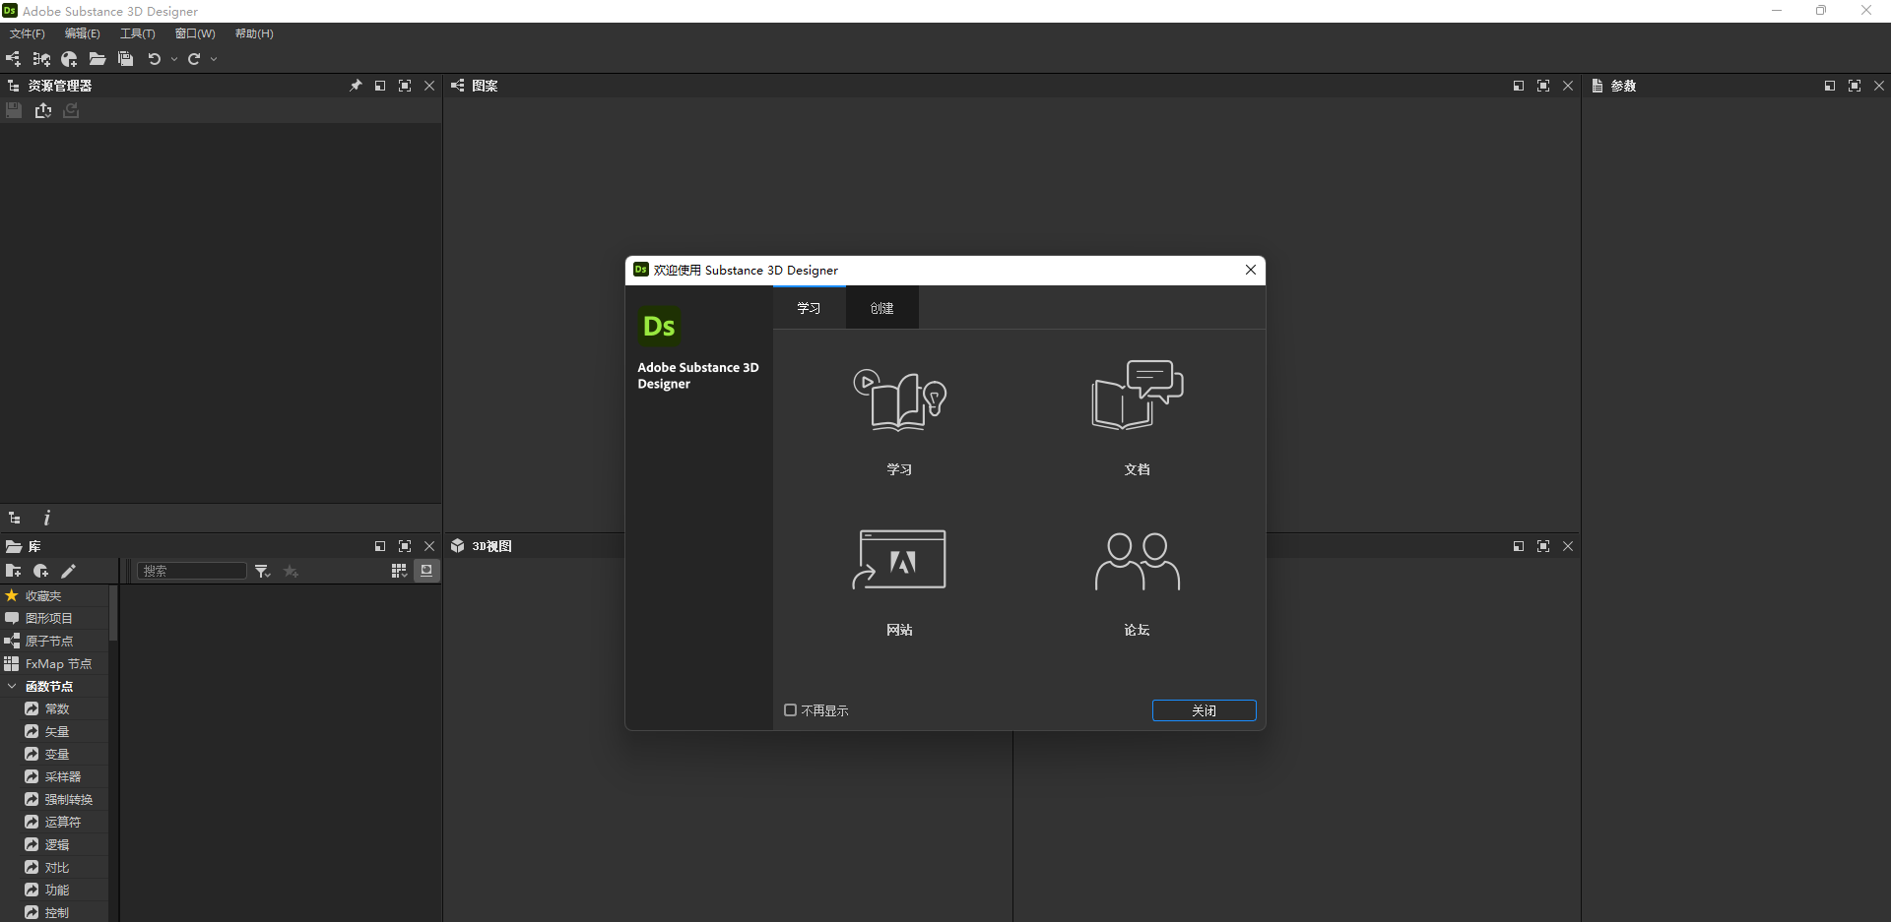Select 常数 under 函数节点
1891x922 pixels.
57,708
